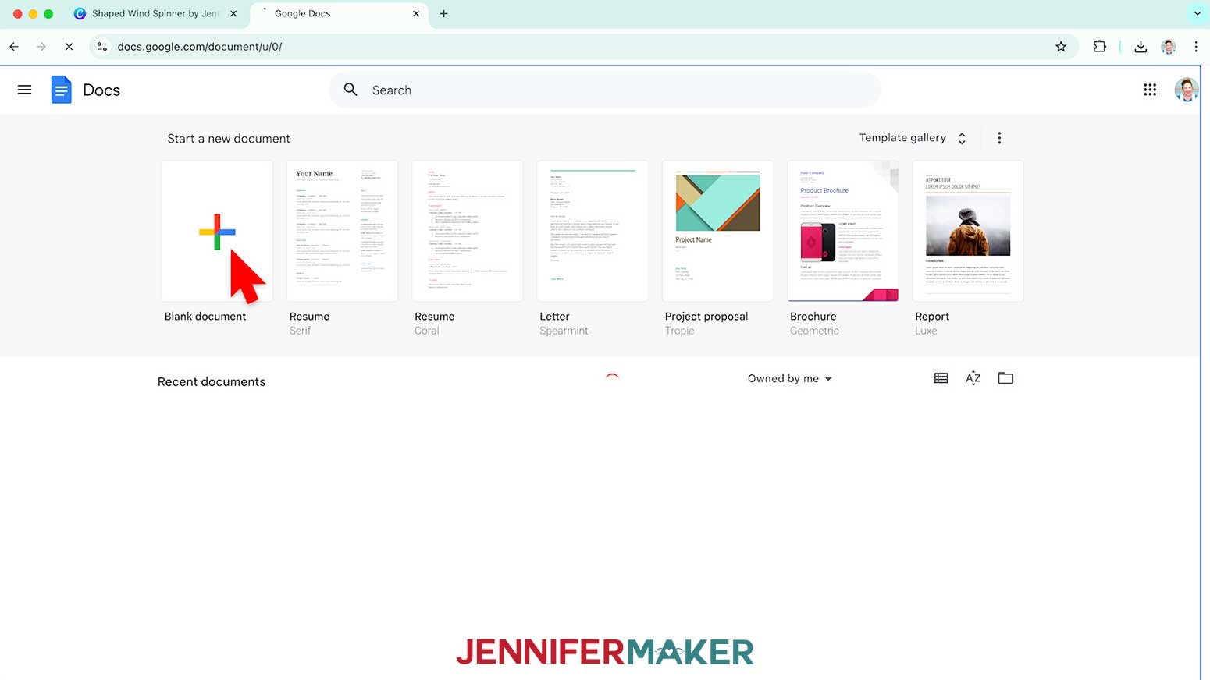This screenshot has width=1210, height=680.
Task: Open the Google account avatar in Docs
Action: click(x=1186, y=90)
